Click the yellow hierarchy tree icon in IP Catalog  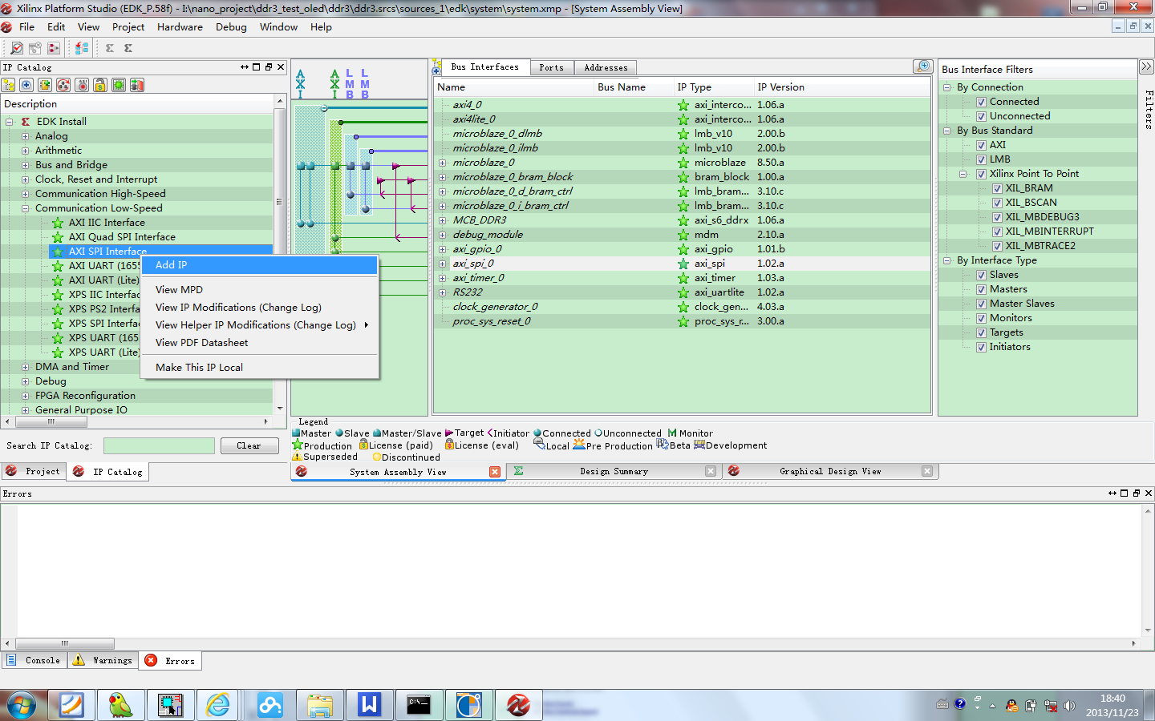point(9,85)
